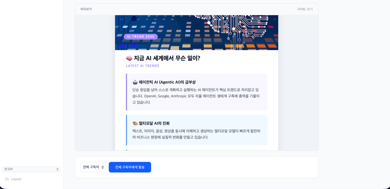The height and width of the screenshot is (189, 390).
Task: Click the Logout text link
Action: tap(16, 179)
